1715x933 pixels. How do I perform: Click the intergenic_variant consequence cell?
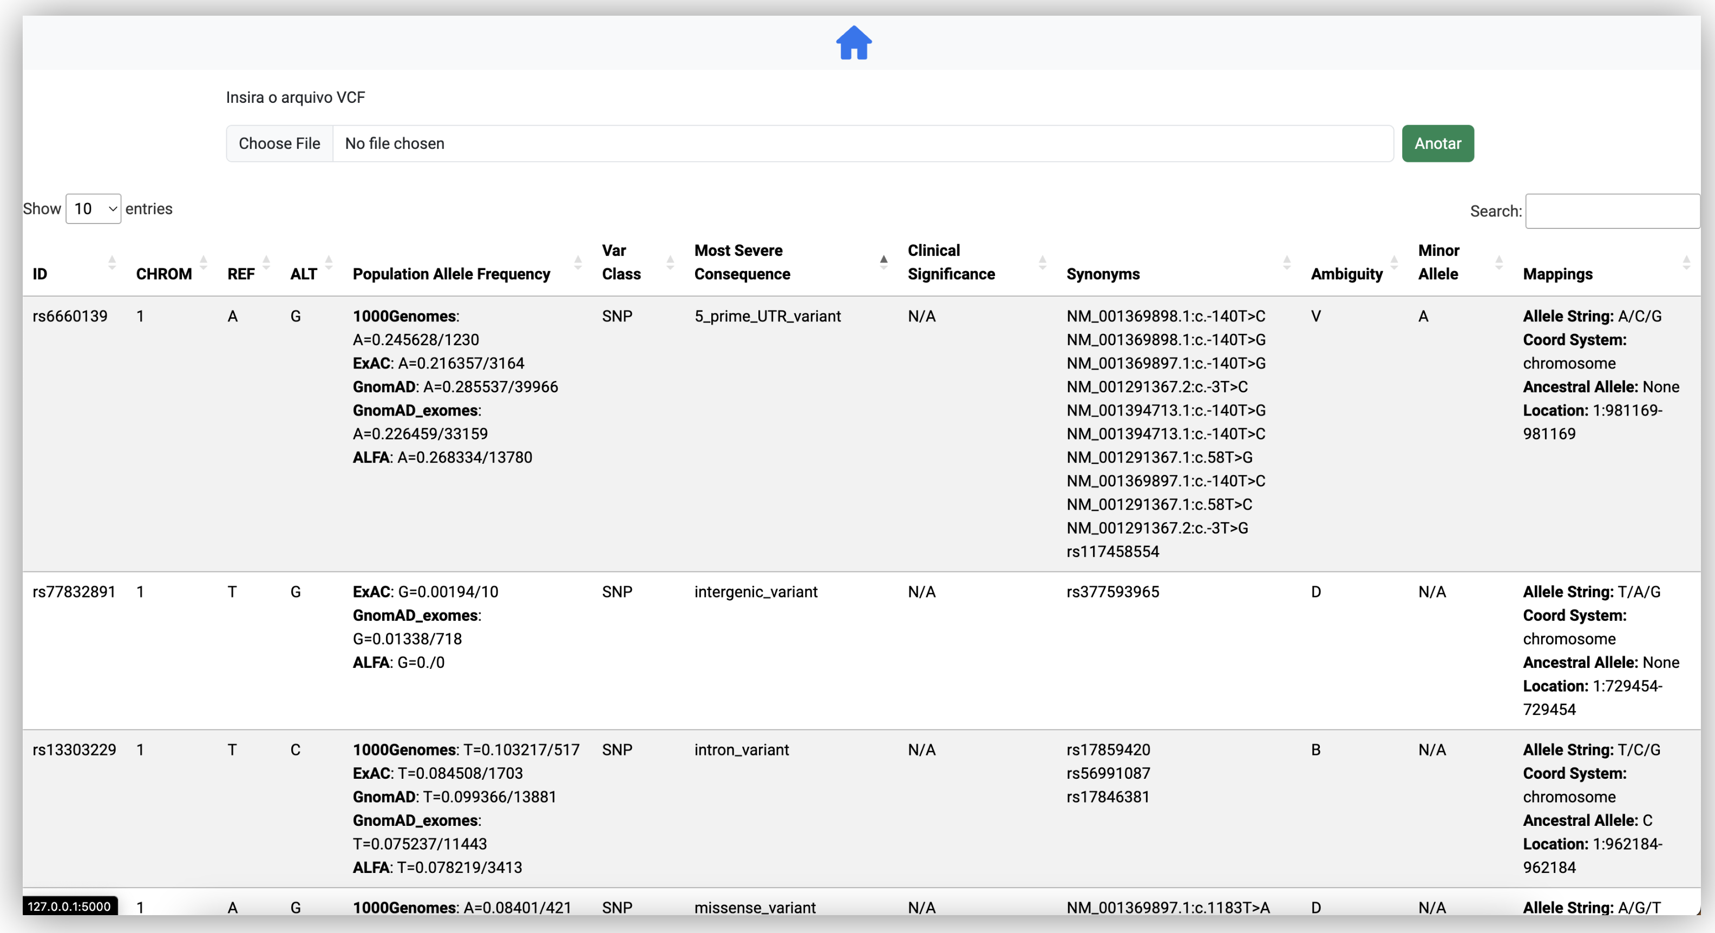point(756,592)
